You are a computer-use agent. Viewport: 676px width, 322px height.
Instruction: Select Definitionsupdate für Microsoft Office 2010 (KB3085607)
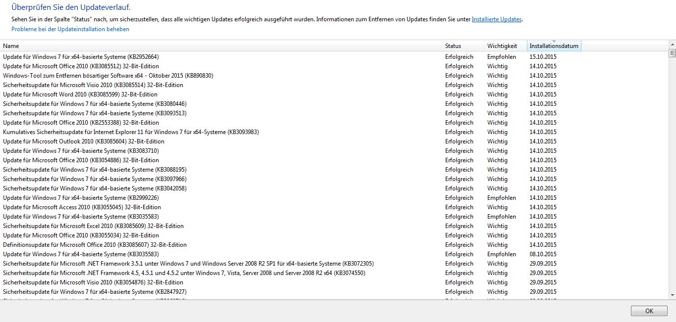click(x=334, y=245)
